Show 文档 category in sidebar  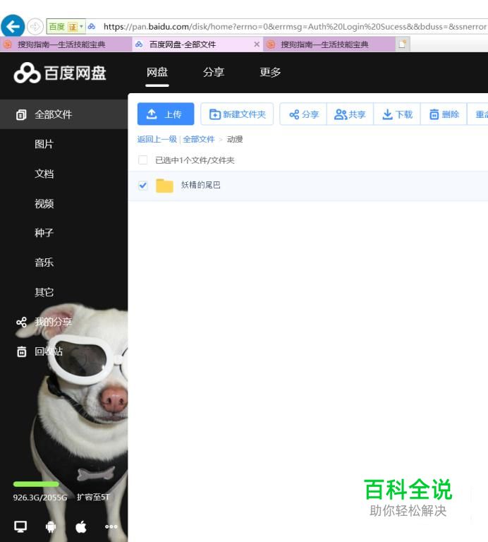pyautogui.click(x=44, y=174)
